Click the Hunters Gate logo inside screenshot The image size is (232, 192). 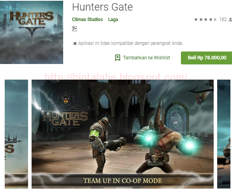pos(66,118)
